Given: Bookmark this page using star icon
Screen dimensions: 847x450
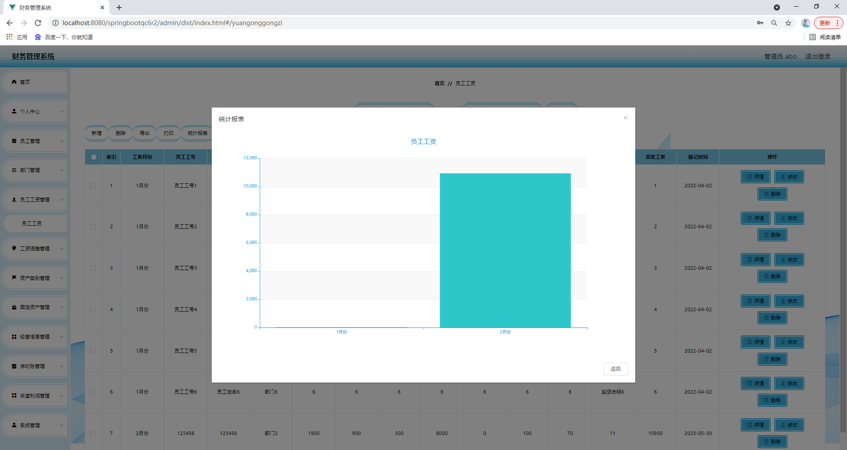Looking at the screenshot, I should click(788, 23).
